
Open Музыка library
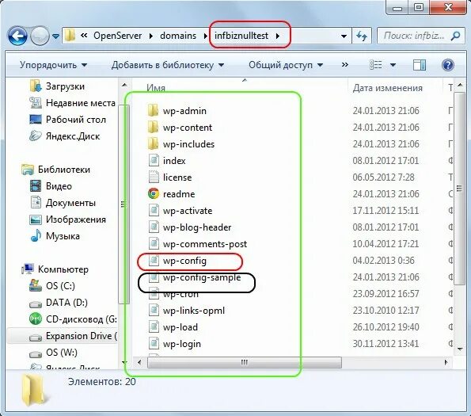click(x=63, y=236)
